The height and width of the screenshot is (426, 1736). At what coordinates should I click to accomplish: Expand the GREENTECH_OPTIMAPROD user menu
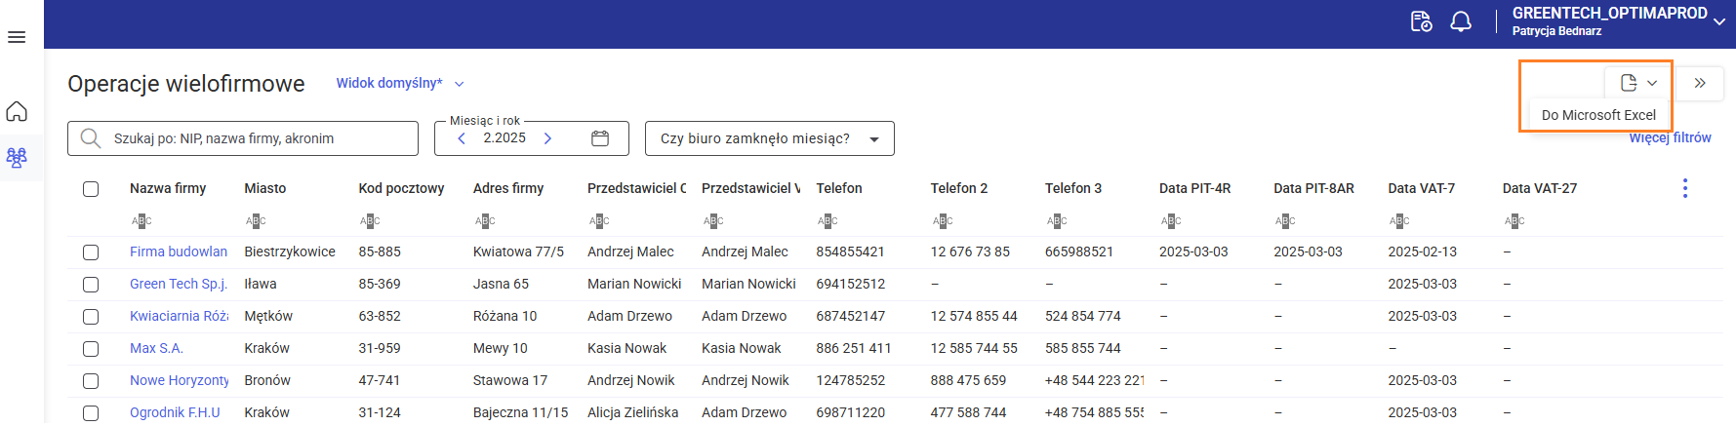[1719, 21]
